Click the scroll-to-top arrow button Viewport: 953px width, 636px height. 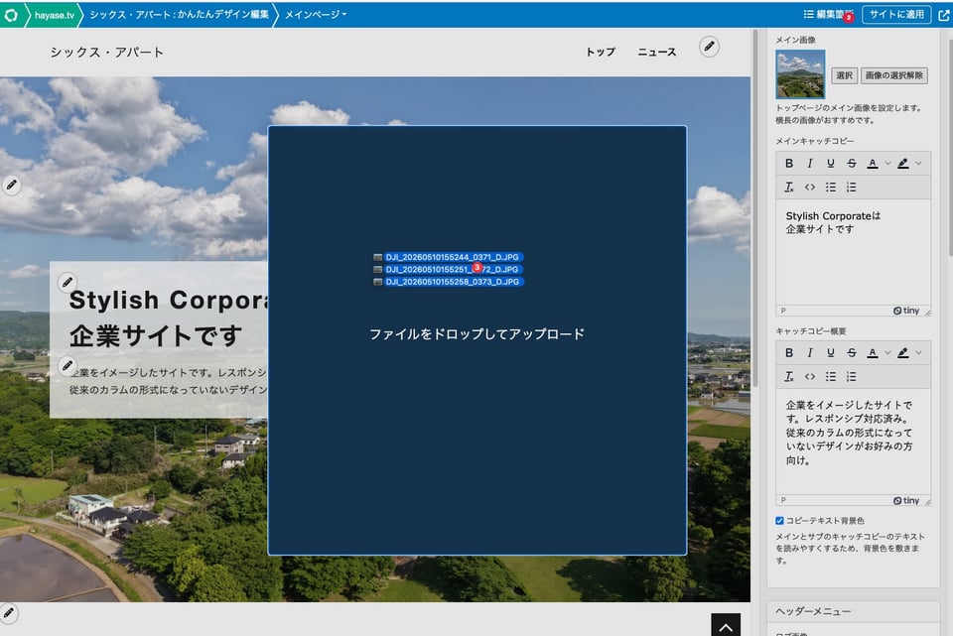pos(726,626)
